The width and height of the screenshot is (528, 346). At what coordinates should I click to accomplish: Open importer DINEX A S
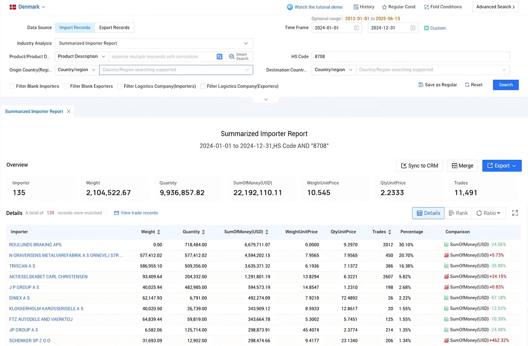point(19,298)
